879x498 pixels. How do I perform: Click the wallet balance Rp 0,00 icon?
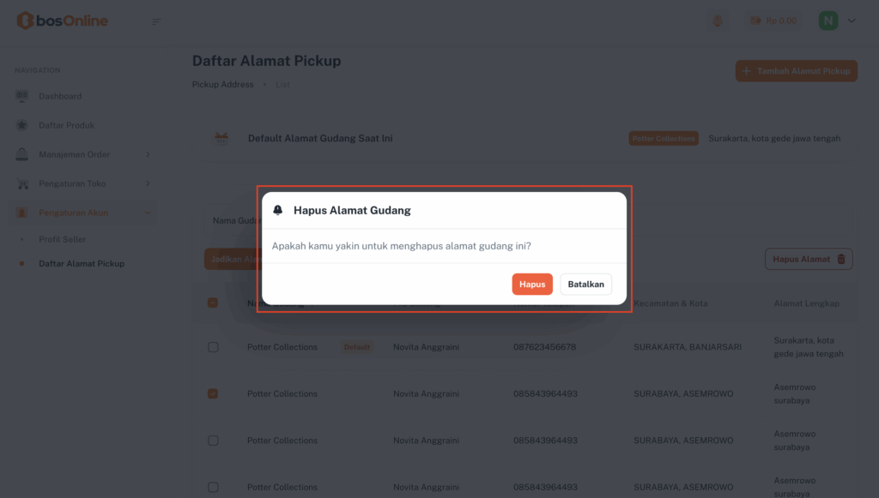tap(756, 21)
